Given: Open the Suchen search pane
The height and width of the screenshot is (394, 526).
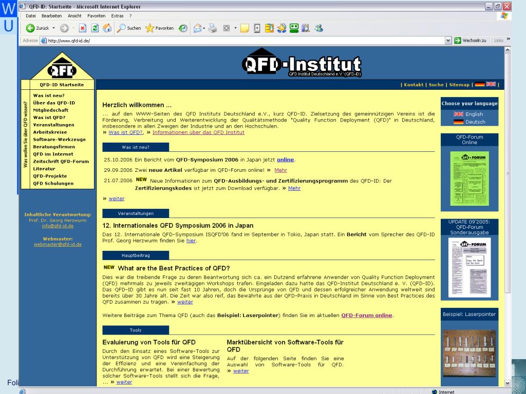Looking at the screenshot, I should [129, 28].
